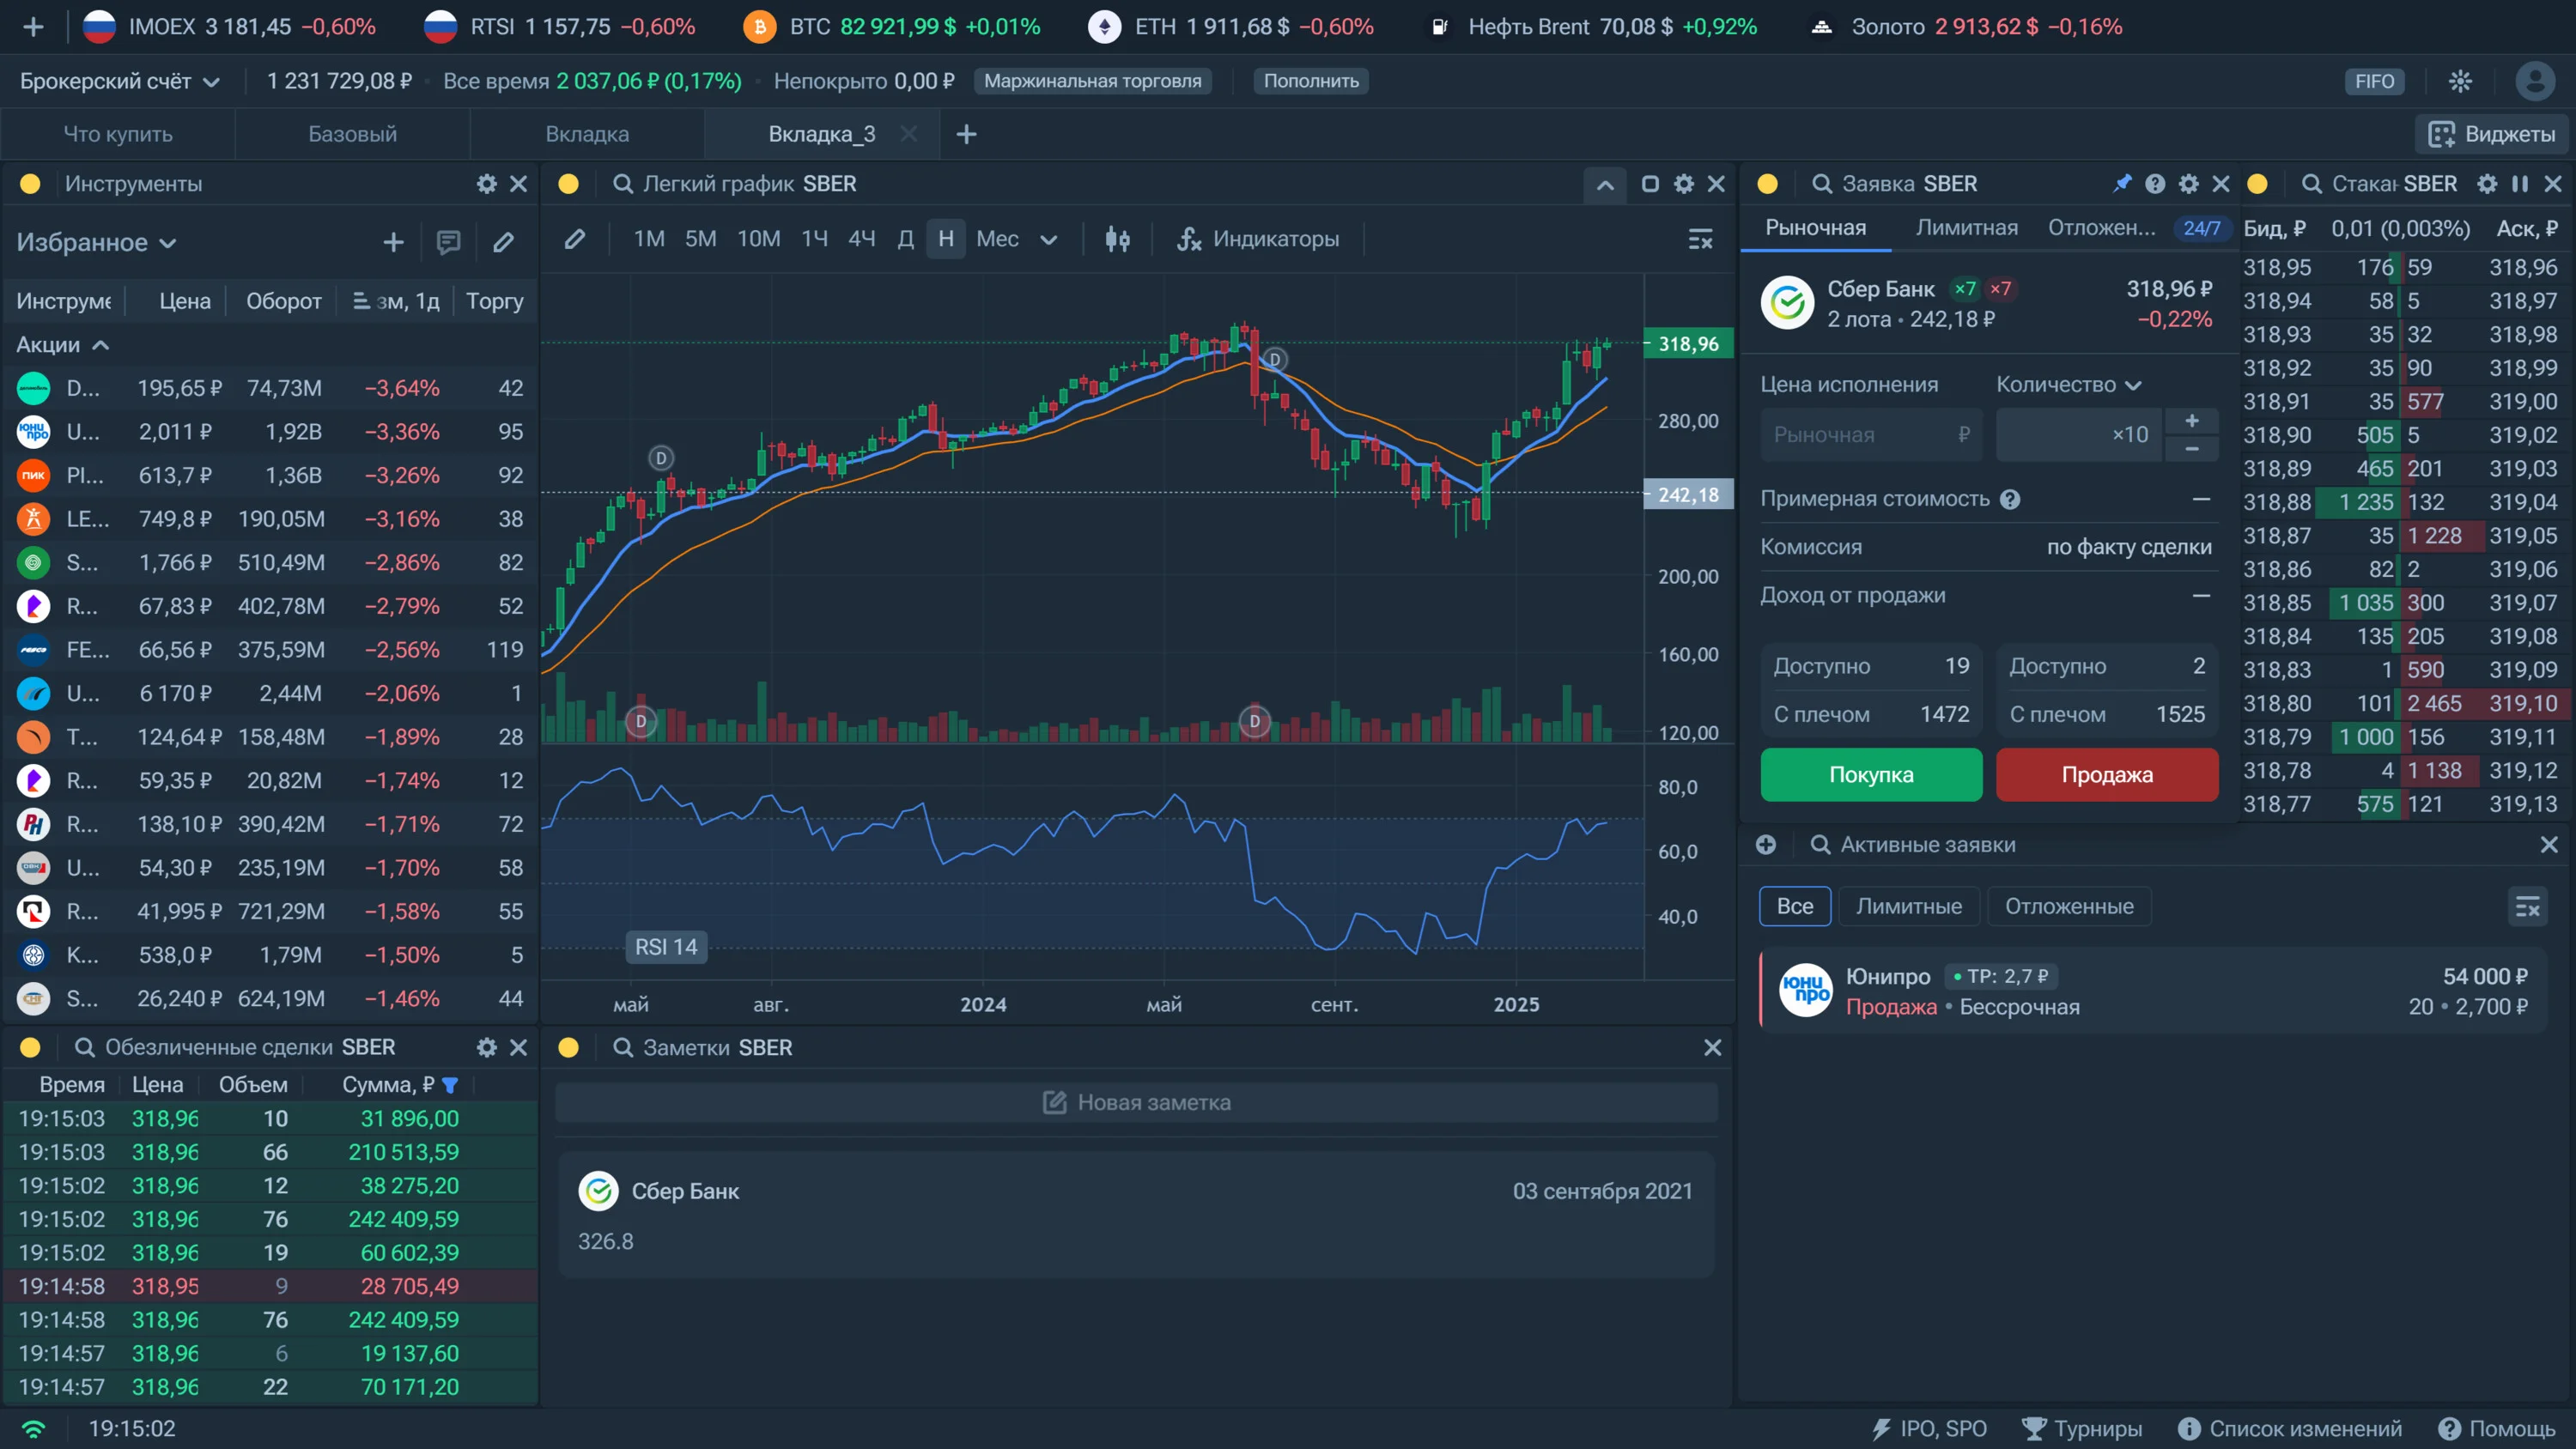
Task: Add instrument to Избранное with plus icon
Action: coord(393,242)
